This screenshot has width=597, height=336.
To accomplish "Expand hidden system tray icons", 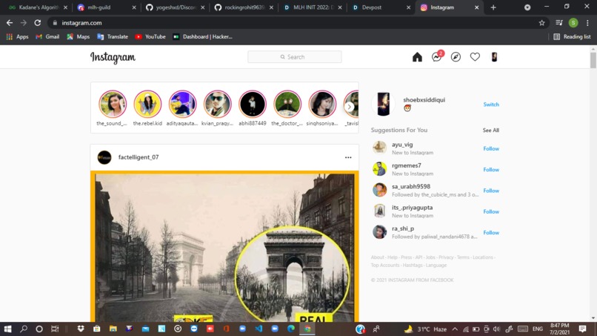I will click(x=455, y=329).
